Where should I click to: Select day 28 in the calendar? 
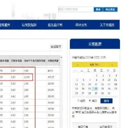[89, 93]
